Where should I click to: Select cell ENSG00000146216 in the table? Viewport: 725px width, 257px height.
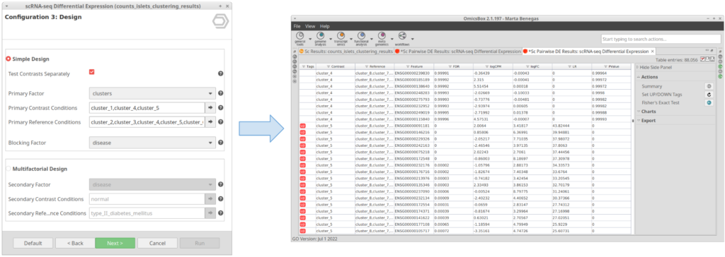(413, 132)
